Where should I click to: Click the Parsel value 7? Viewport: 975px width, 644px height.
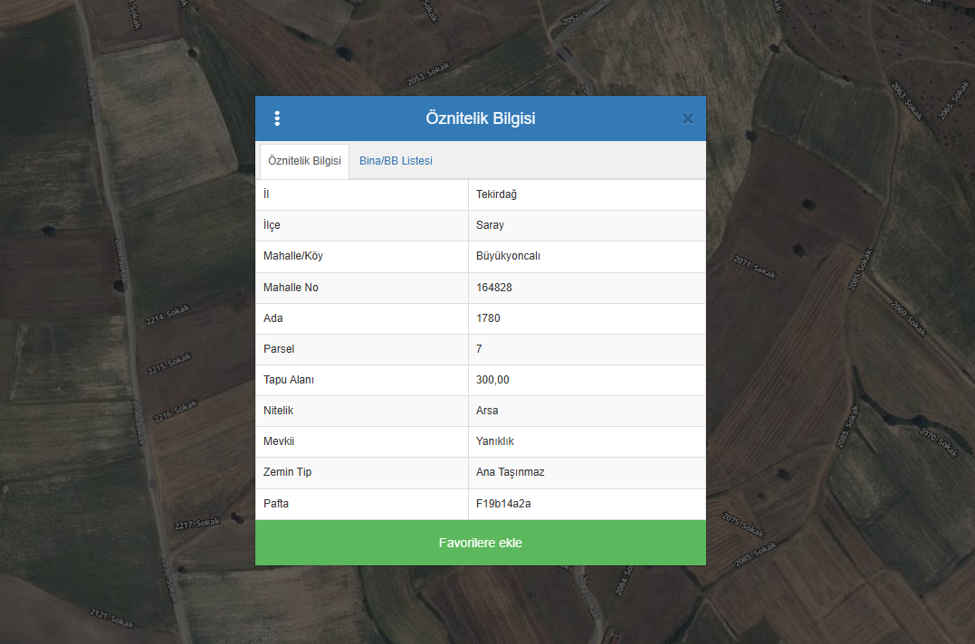click(x=480, y=349)
